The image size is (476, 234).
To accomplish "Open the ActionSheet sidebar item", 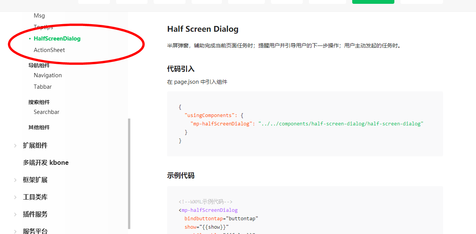I will pos(49,50).
